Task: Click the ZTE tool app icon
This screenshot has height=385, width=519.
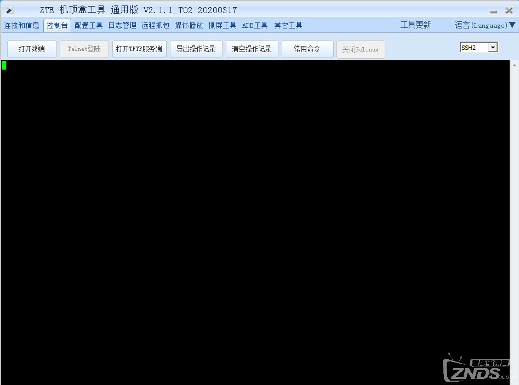Action: tap(10, 10)
